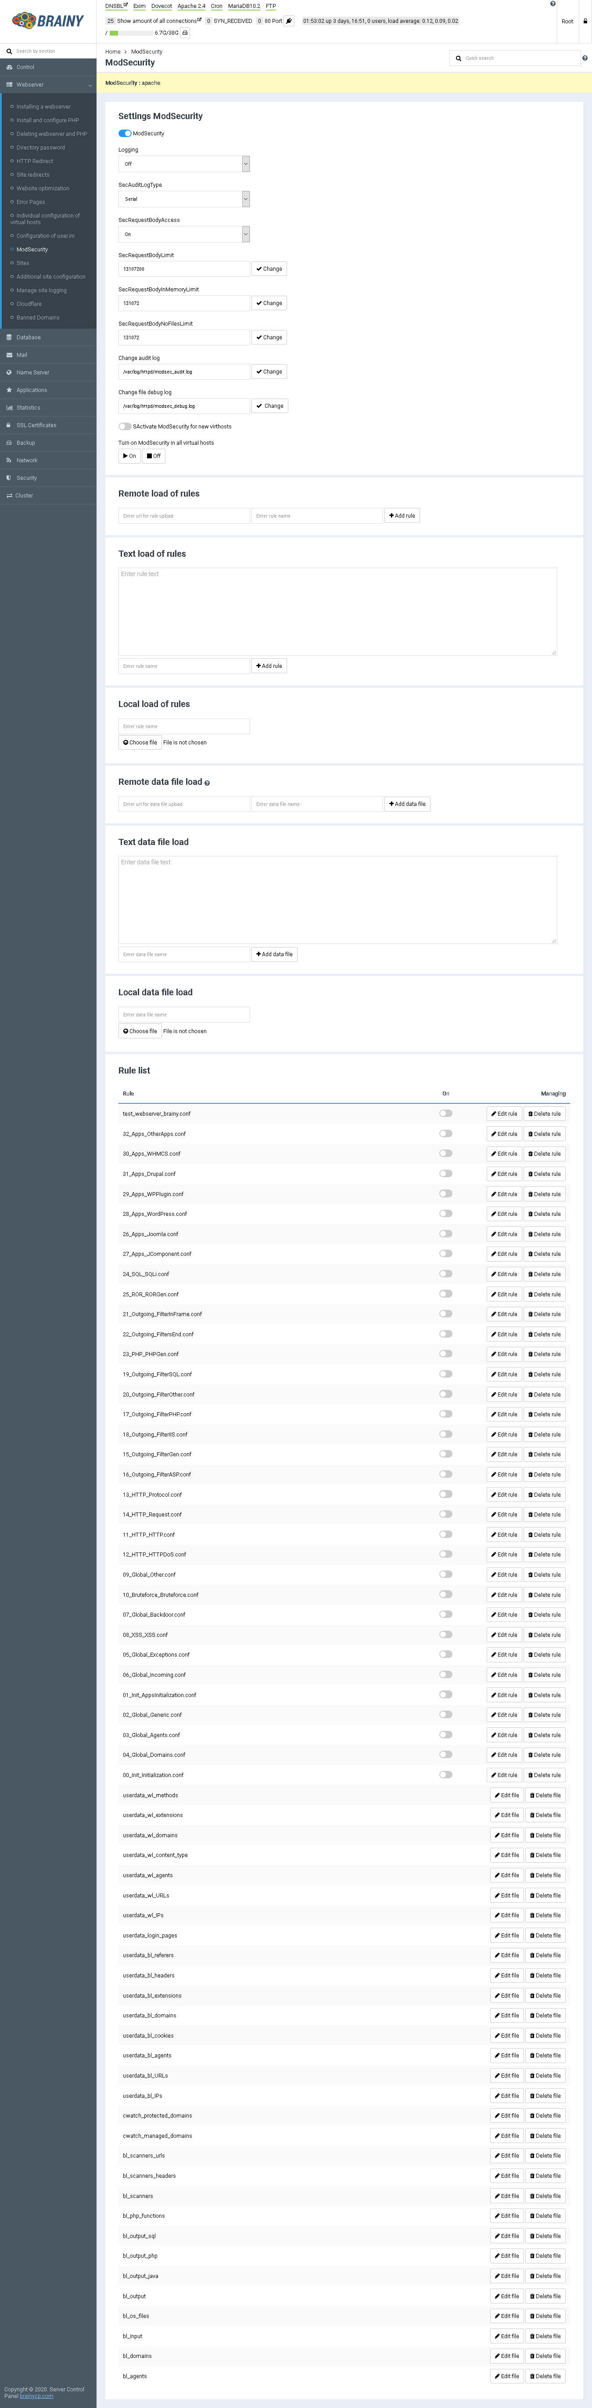Screen dimensions: 592x2408
Task: Click the Enter url for rule upload field
Action: tap(184, 516)
